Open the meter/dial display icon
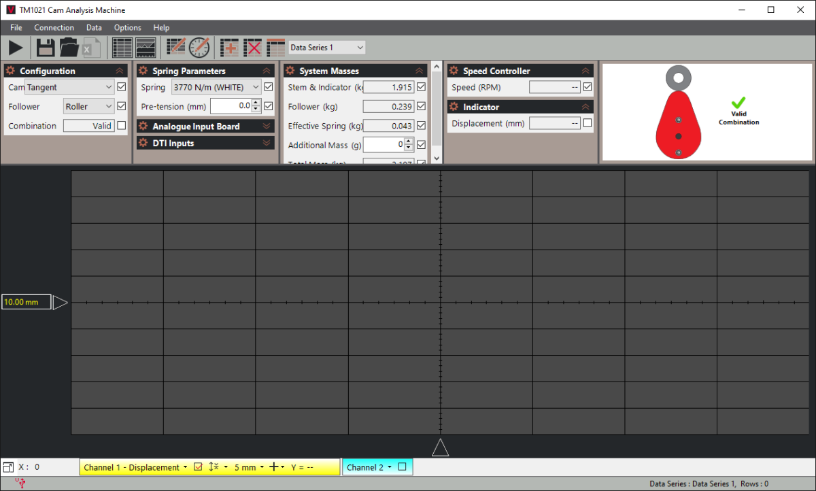816x491 pixels. (199, 48)
